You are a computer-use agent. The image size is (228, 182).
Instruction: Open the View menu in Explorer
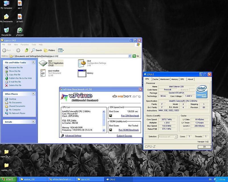pyautogui.click(x=16, y=45)
